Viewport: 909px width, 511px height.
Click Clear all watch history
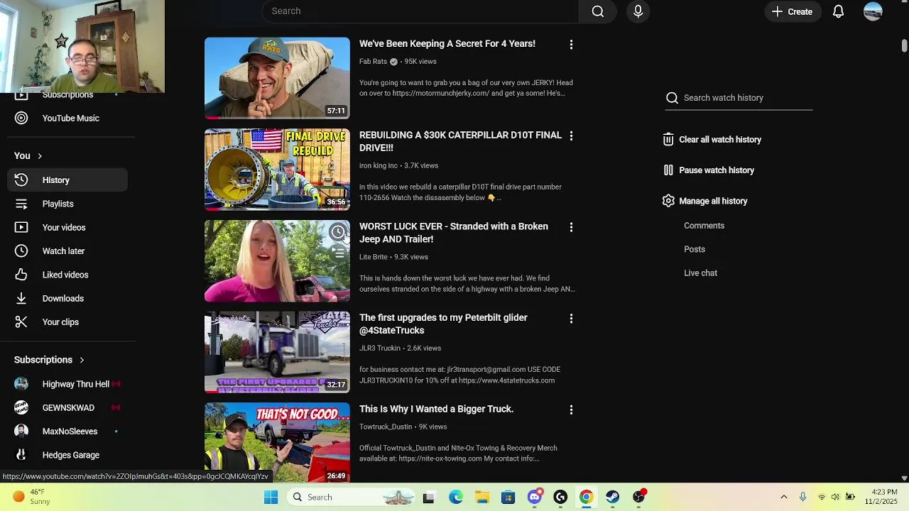click(x=712, y=140)
